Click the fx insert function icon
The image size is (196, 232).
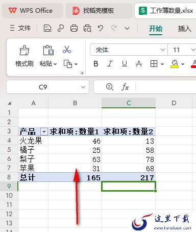pyautogui.click(x=125, y=87)
